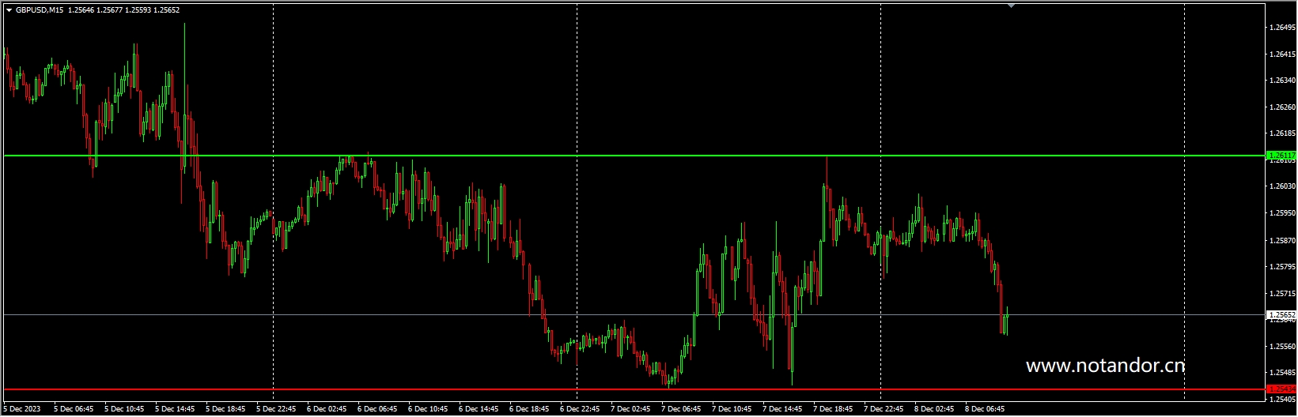Image resolution: width=1298 pixels, height=417 pixels.
Task: Click the 7 Dec 06:45 time label
Action: click(681, 409)
